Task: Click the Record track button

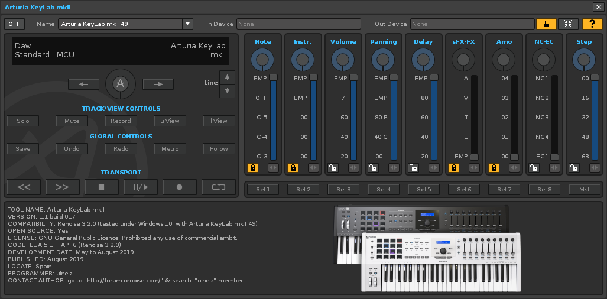Action: pos(121,121)
